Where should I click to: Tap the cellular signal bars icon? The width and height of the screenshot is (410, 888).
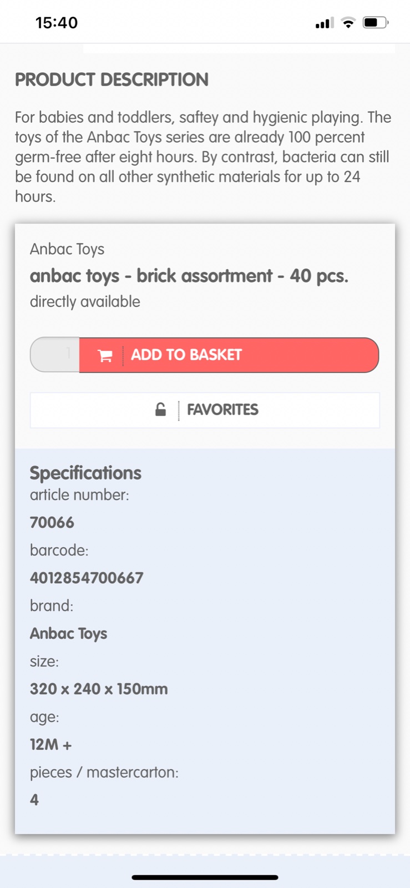pos(324,23)
